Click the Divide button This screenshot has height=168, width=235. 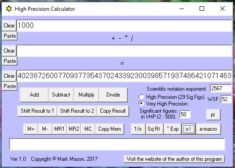point(113,95)
